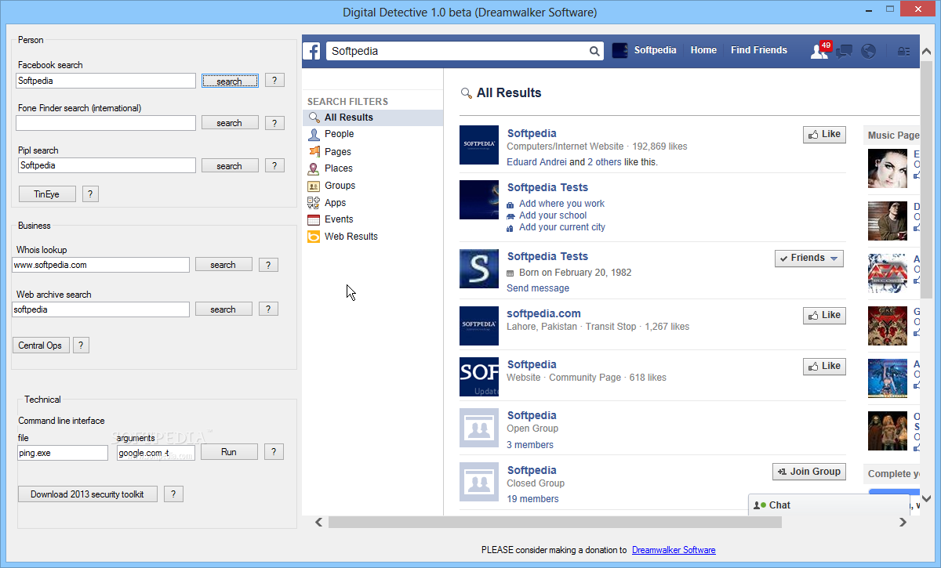Screen dimensions: 941x568
Task: Click the Facebook search input field
Action: pos(106,81)
